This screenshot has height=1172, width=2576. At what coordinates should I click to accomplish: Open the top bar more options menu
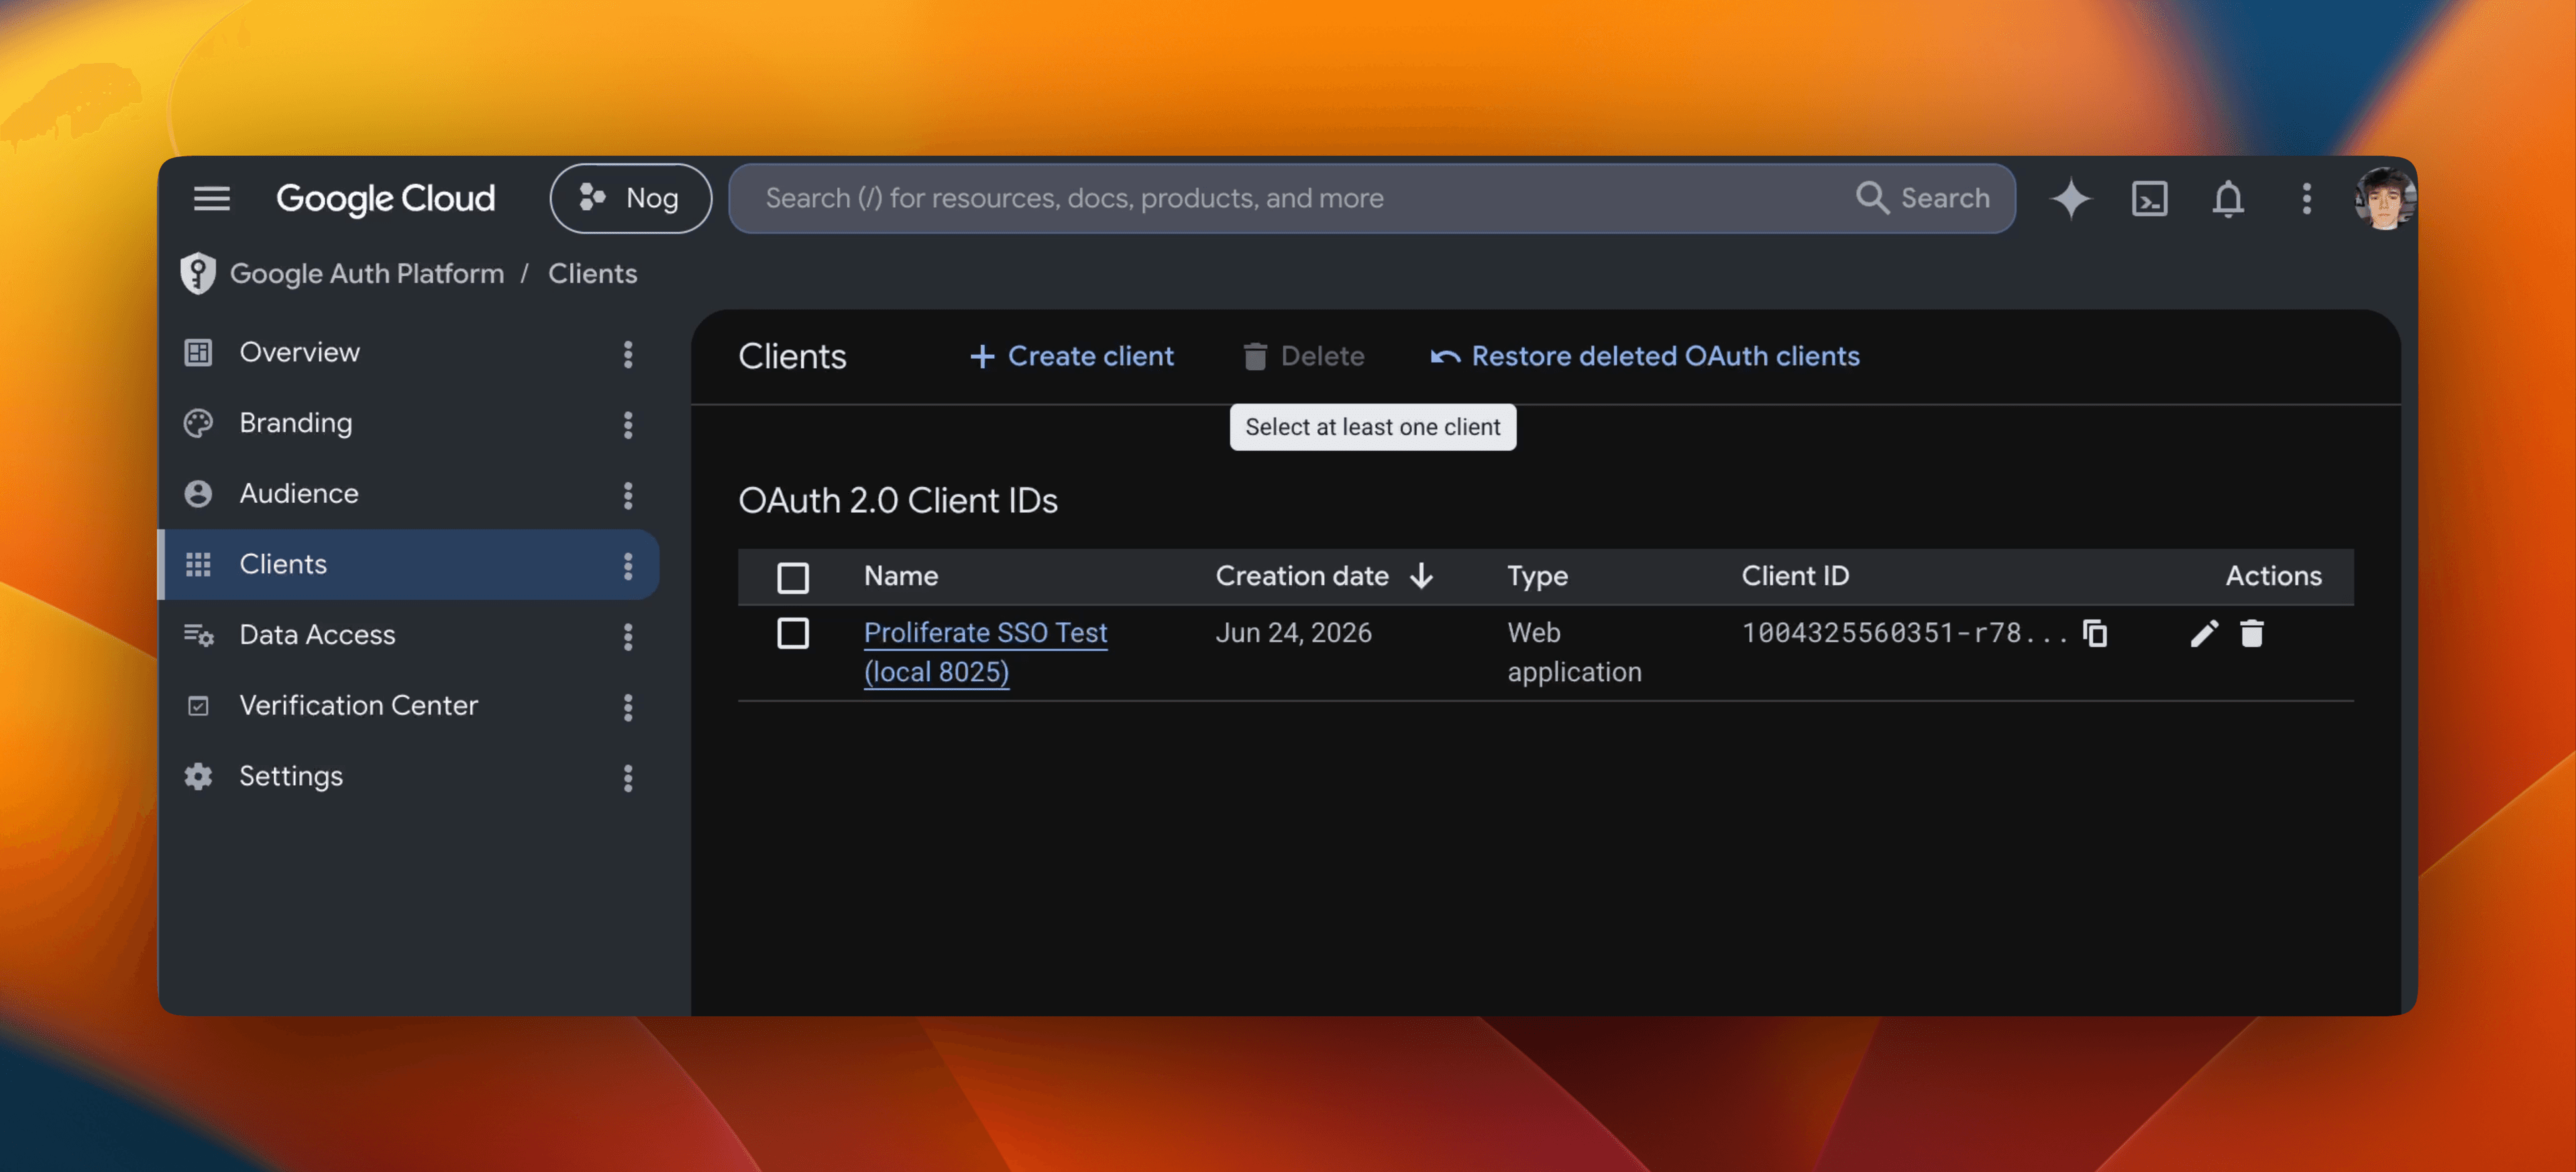point(2306,198)
